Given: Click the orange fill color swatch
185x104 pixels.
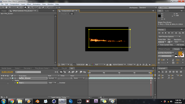Looking at the screenshot, I should coord(180,53).
